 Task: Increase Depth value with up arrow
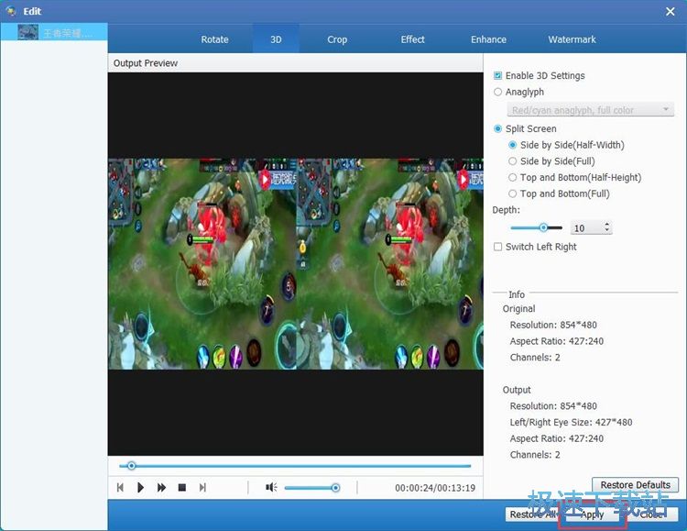tap(606, 225)
